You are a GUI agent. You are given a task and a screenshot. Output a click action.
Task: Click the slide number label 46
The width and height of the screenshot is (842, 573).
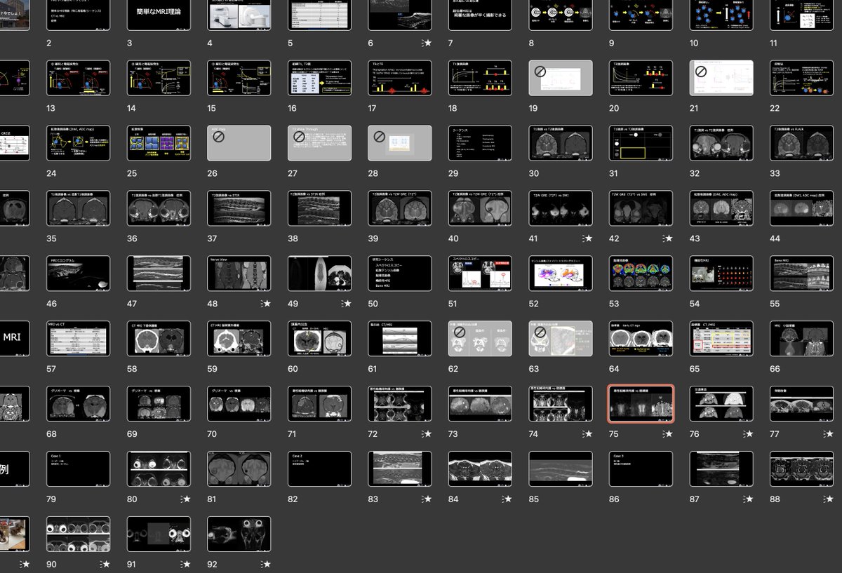coord(51,304)
